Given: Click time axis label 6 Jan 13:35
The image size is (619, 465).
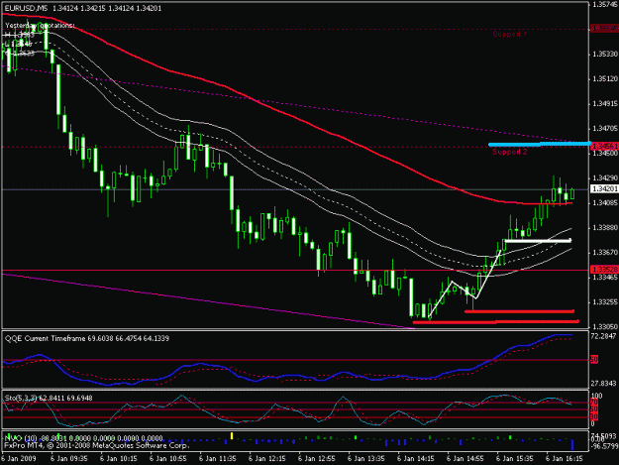Looking at the screenshot, I should coord(365,459).
